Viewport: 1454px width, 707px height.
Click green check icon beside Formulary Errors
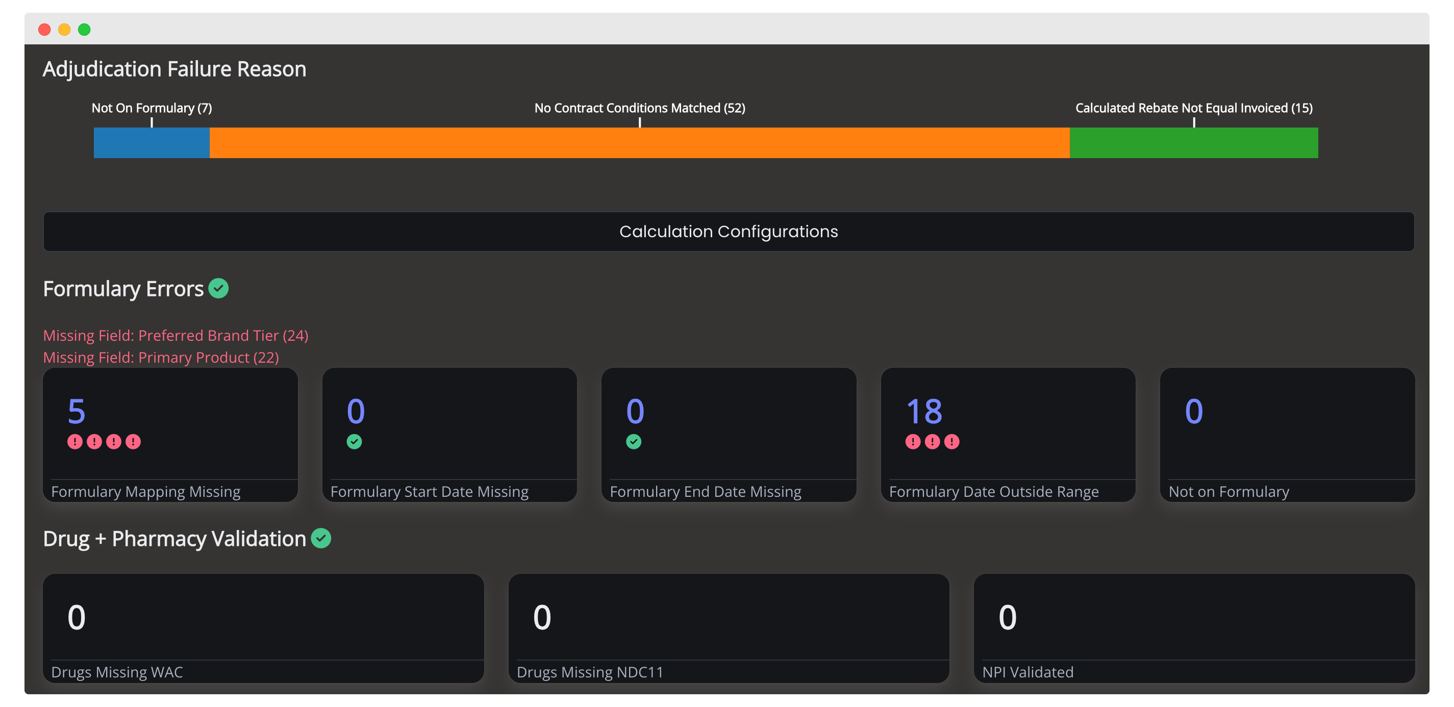[x=218, y=288]
